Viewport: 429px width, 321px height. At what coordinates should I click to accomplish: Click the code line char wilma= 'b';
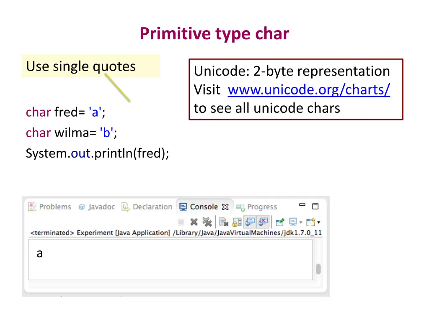71,133
